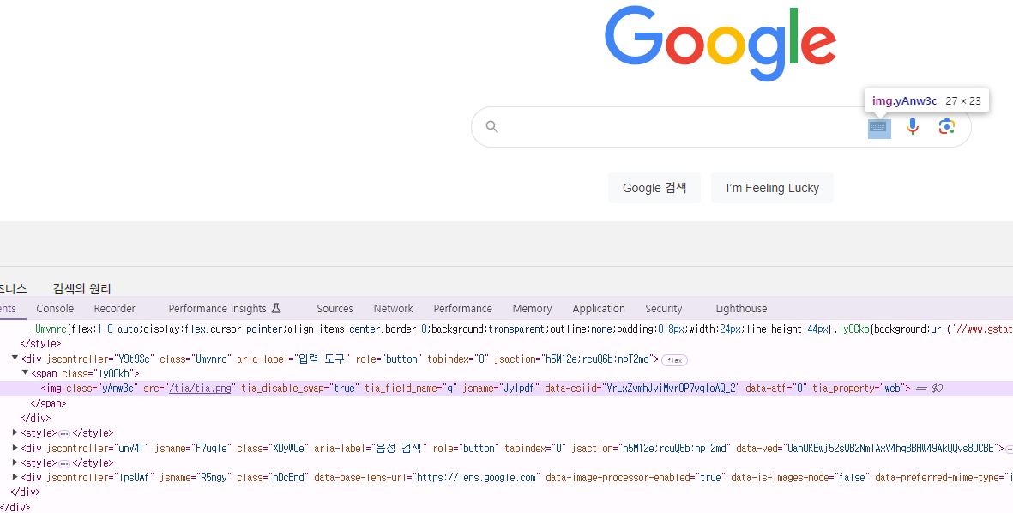Click the aria-label 입력 도구 attribute text
The height and width of the screenshot is (513, 1013).
coord(292,359)
